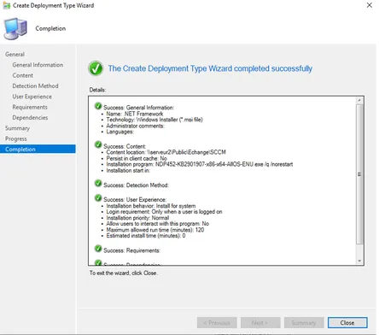The image size is (379, 335).
Task: Click green check next to General Information success
Action: point(98,106)
